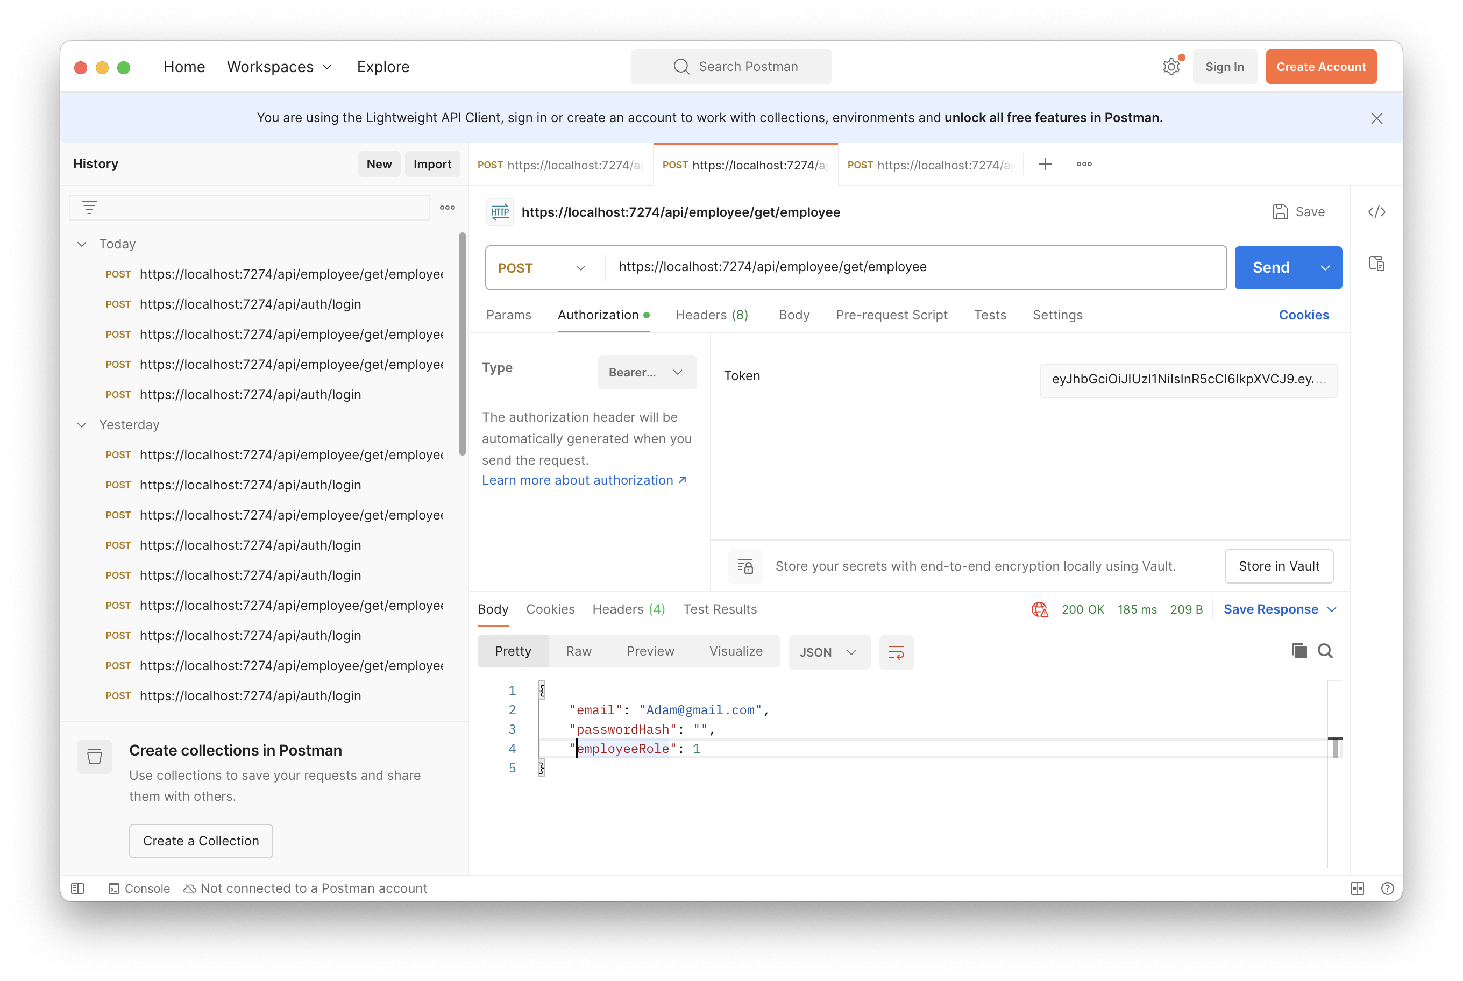The width and height of the screenshot is (1463, 981).
Task: Toggle line wrap icon in response
Action: coord(896,652)
